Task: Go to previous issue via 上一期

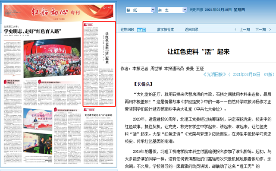Action: pyautogui.click(x=245, y=30)
